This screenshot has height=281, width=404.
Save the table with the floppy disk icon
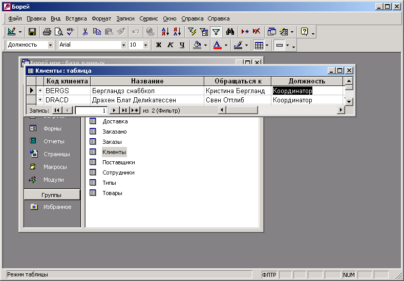(x=32, y=32)
